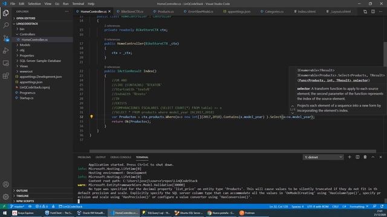This screenshot has height=217, width=387.
Task: Click the feedback icon in status bar
Action: tap(374, 206)
